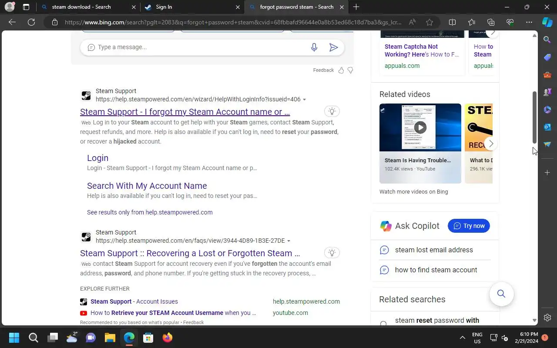
Task: View site information via the lock icon
Action: coord(54,22)
